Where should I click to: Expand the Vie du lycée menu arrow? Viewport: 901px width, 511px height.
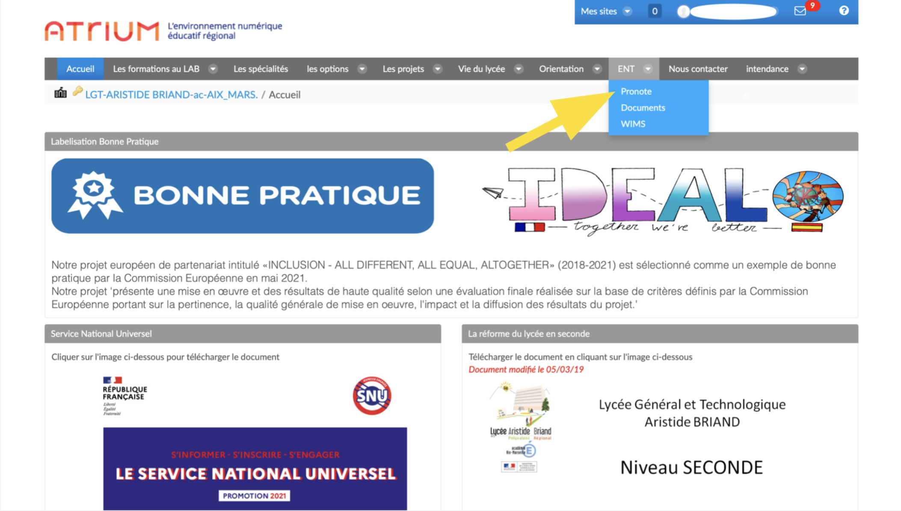(519, 69)
